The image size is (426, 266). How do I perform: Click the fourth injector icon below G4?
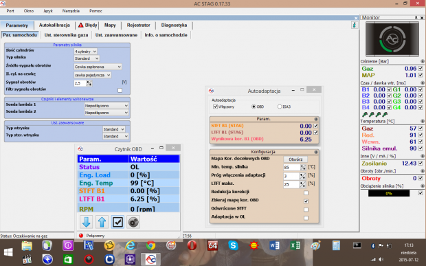click(385, 115)
